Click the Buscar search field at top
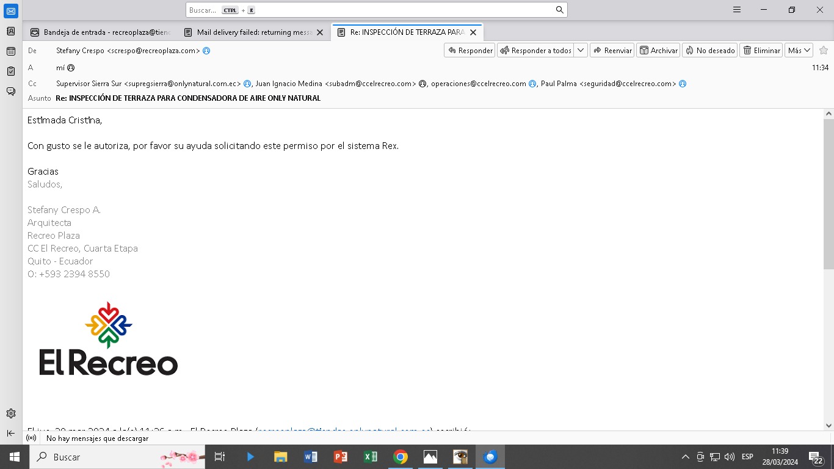The width and height of the screenshot is (834, 469). (376, 10)
